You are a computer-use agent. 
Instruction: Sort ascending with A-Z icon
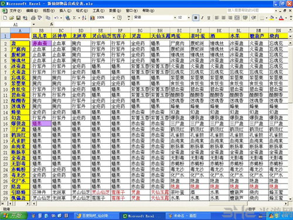tap(84, 18)
